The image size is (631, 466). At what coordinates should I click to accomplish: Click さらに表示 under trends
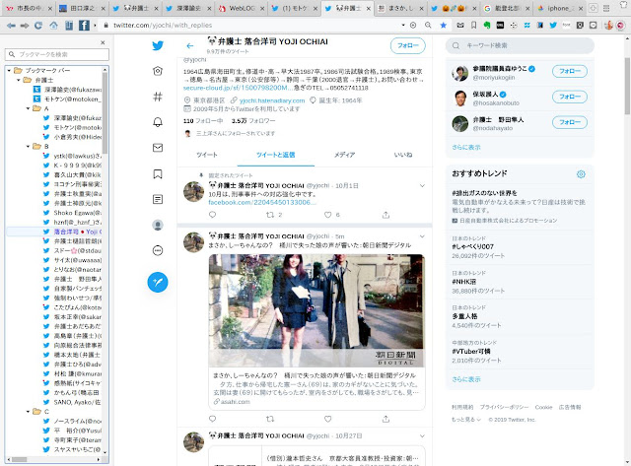pyautogui.click(x=466, y=379)
